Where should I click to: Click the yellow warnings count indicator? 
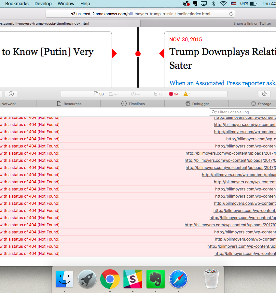(187, 94)
